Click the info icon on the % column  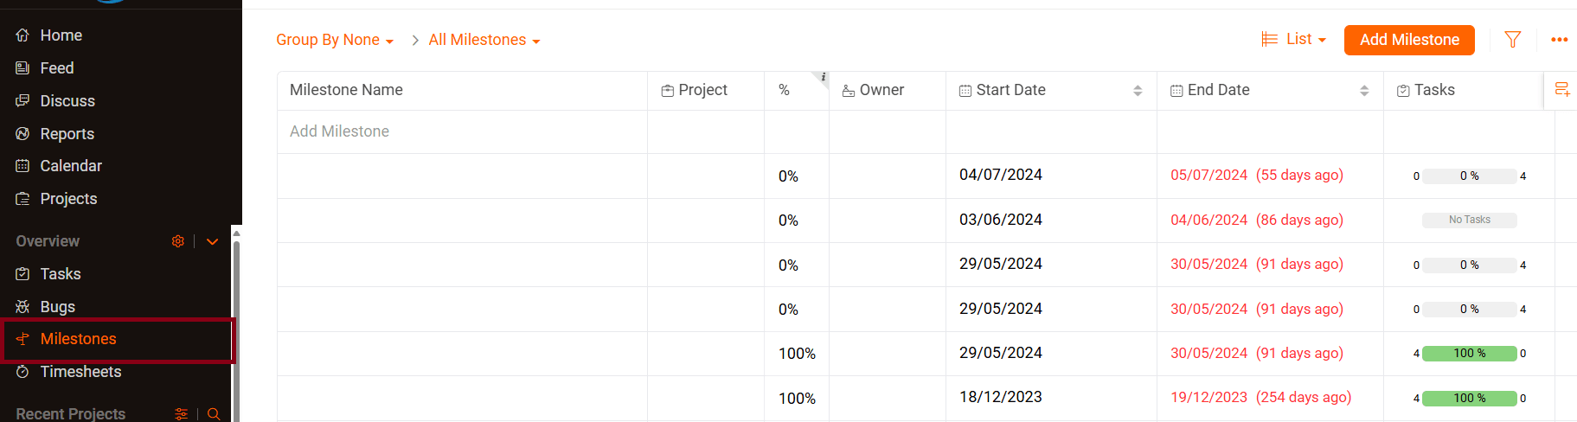[823, 77]
